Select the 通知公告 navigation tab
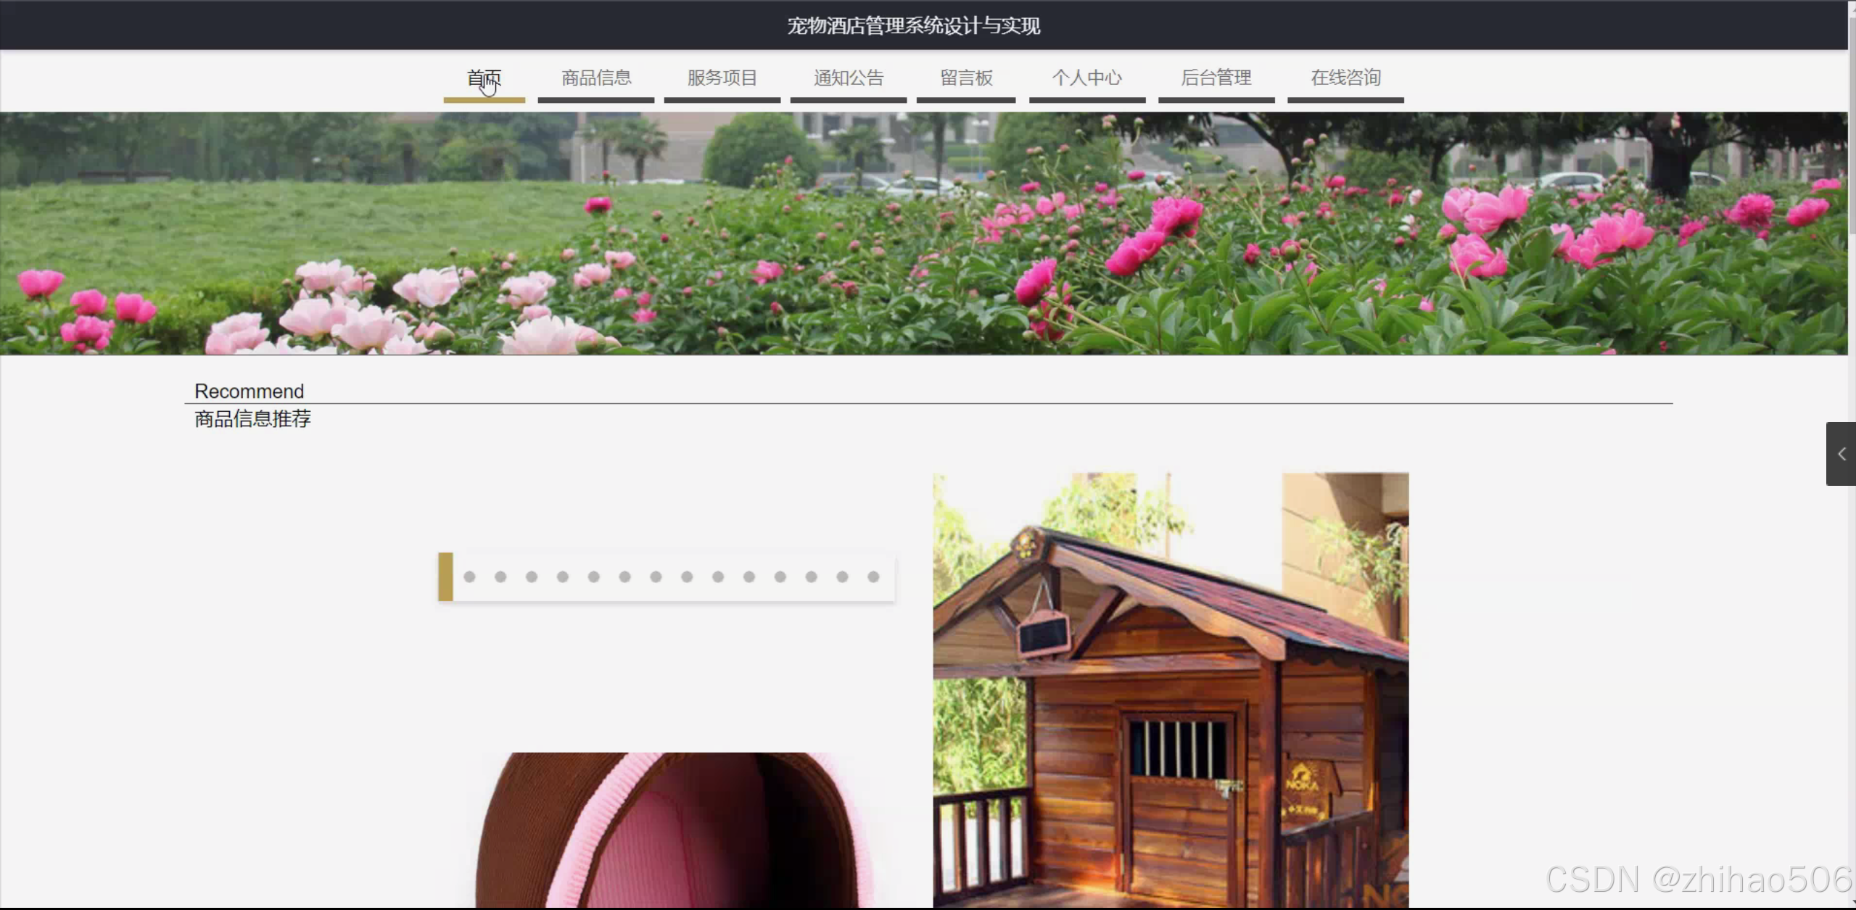The image size is (1856, 910). [x=848, y=78]
